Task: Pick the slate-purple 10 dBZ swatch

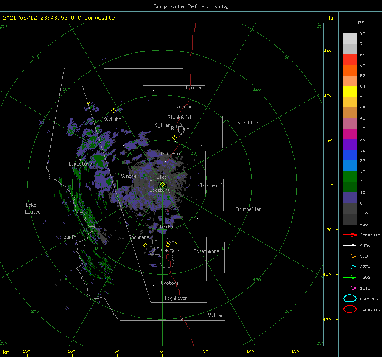Action: [x=350, y=198]
